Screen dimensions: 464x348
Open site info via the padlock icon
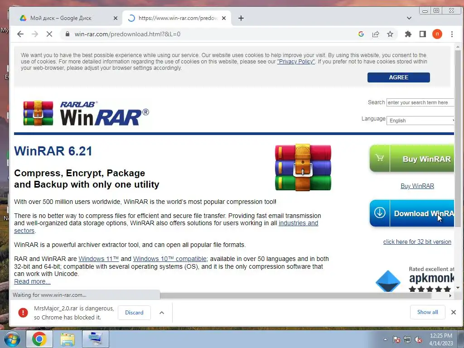click(x=68, y=34)
